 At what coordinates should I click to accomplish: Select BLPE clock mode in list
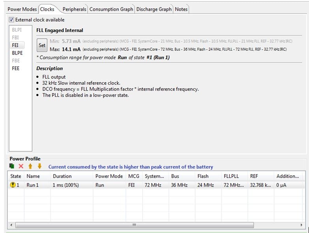point(17,53)
